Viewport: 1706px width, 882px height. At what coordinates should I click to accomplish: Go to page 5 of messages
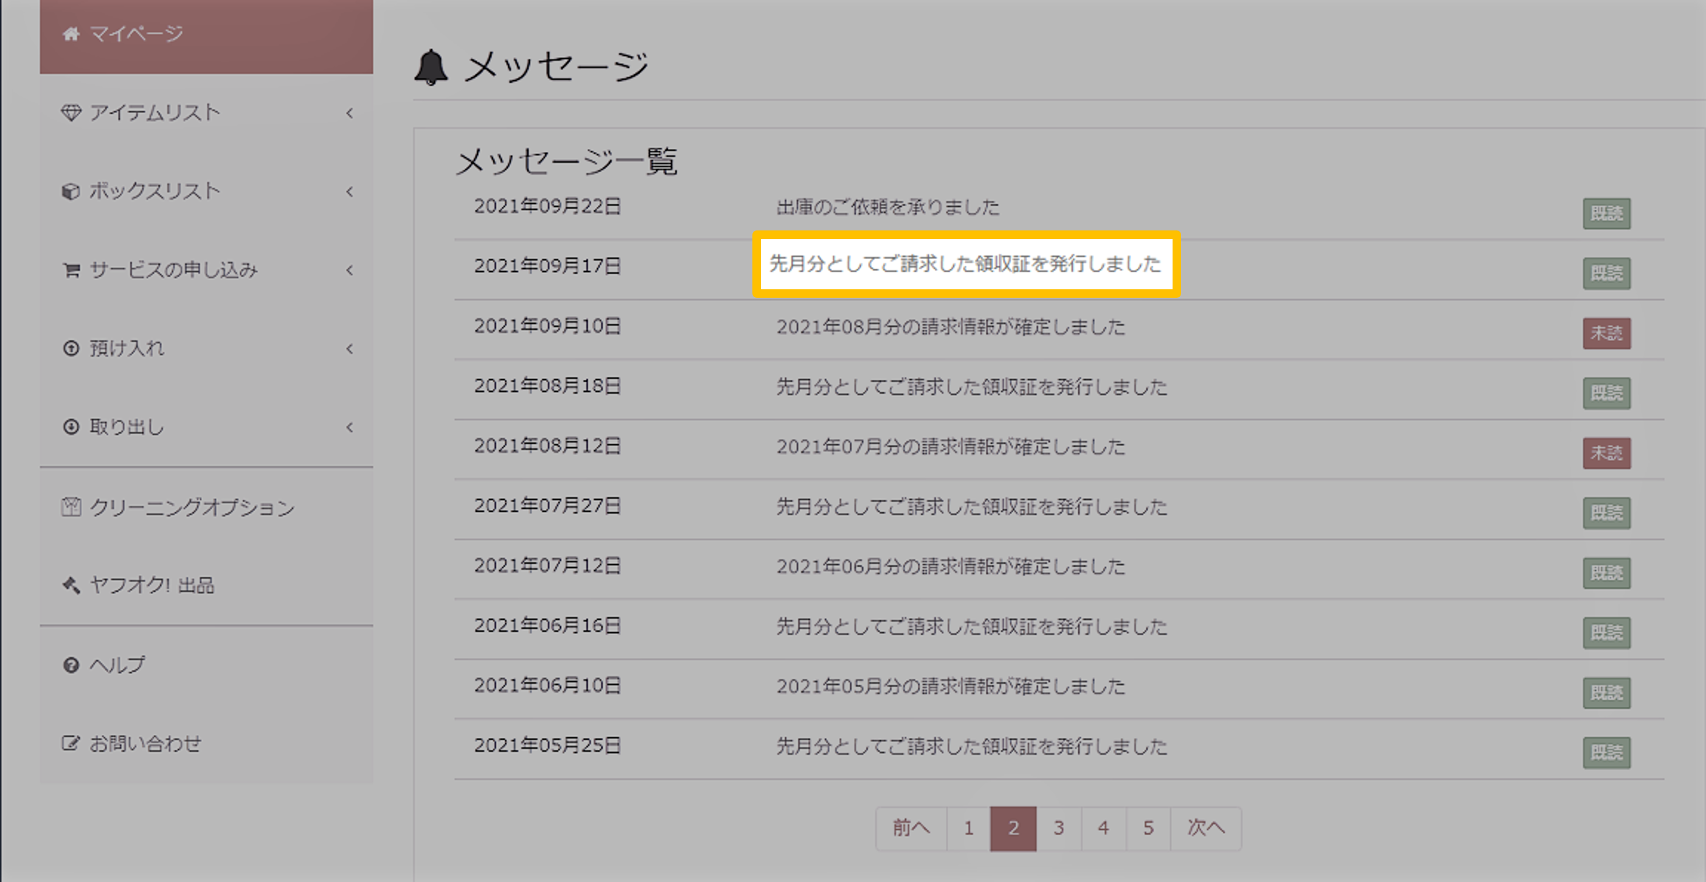coord(1148,828)
